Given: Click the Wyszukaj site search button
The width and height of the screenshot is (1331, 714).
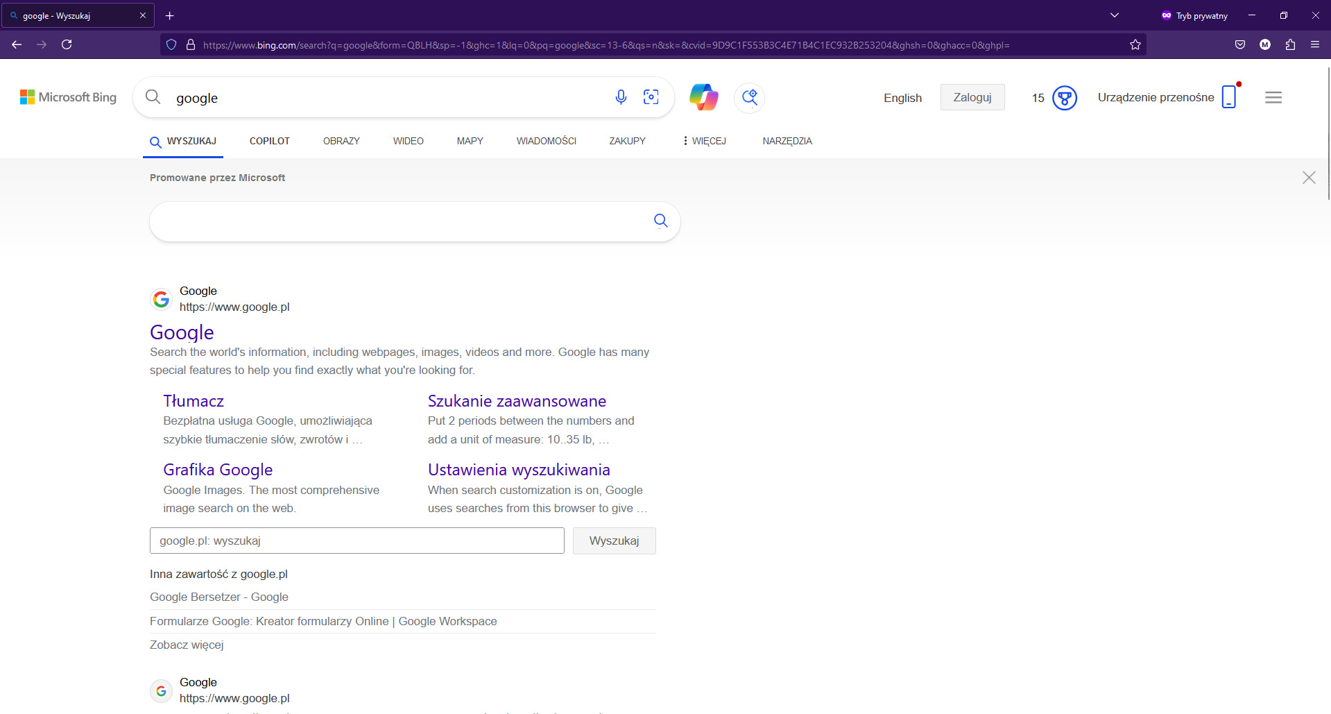Looking at the screenshot, I should [615, 541].
